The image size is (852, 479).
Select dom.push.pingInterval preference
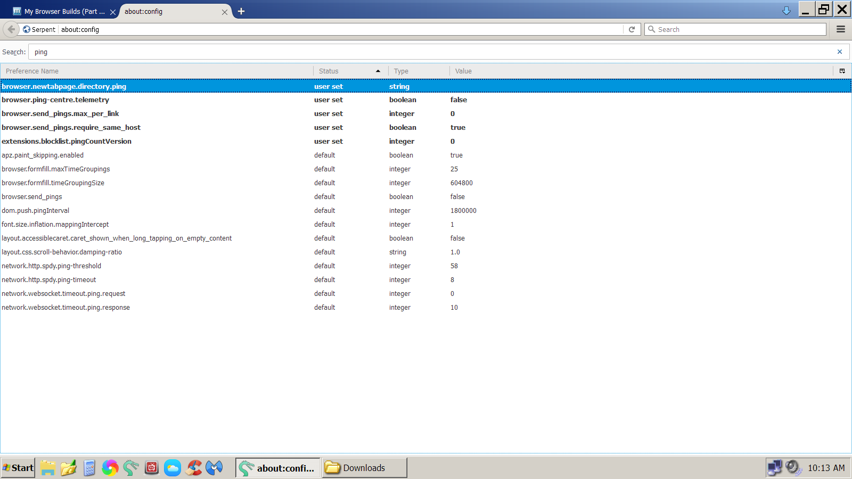click(426, 211)
